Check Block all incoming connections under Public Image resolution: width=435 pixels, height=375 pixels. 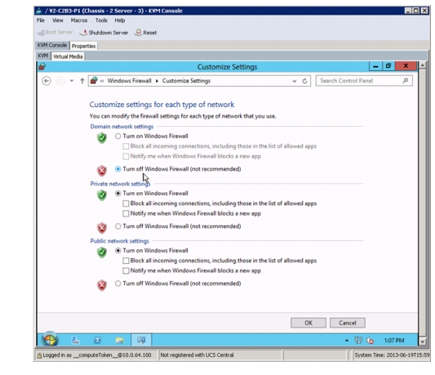click(126, 261)
